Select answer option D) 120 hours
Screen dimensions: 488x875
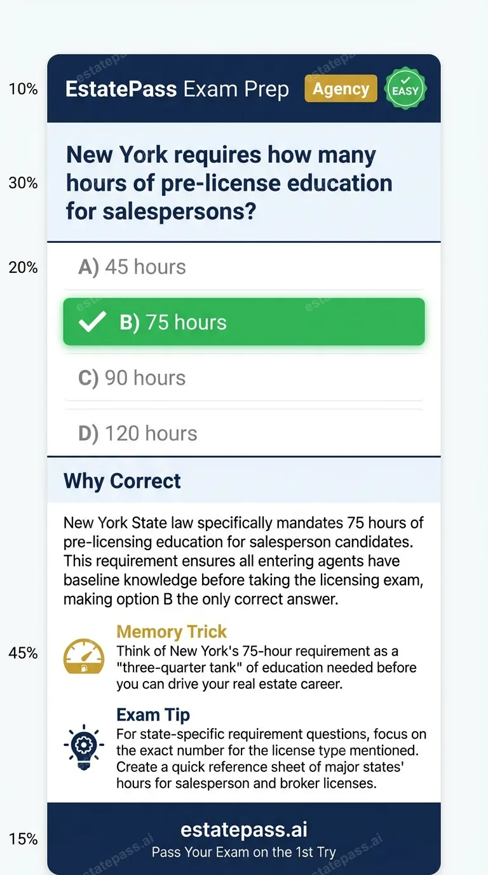coord(243,433)
